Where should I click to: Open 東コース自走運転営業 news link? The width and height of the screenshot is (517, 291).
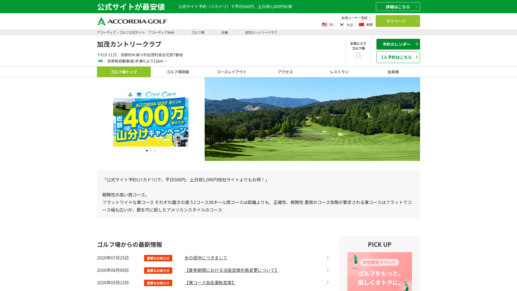pos(210,283)
